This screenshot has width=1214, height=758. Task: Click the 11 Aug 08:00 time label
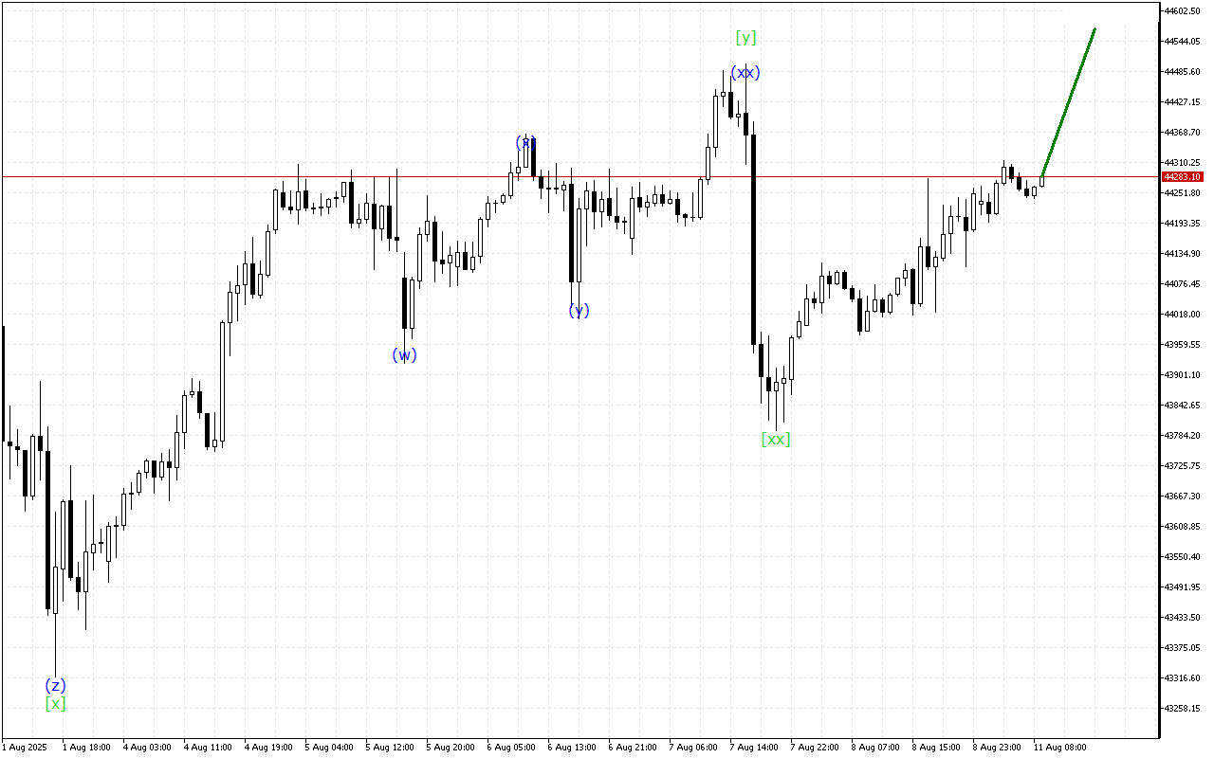[1059, 748]
